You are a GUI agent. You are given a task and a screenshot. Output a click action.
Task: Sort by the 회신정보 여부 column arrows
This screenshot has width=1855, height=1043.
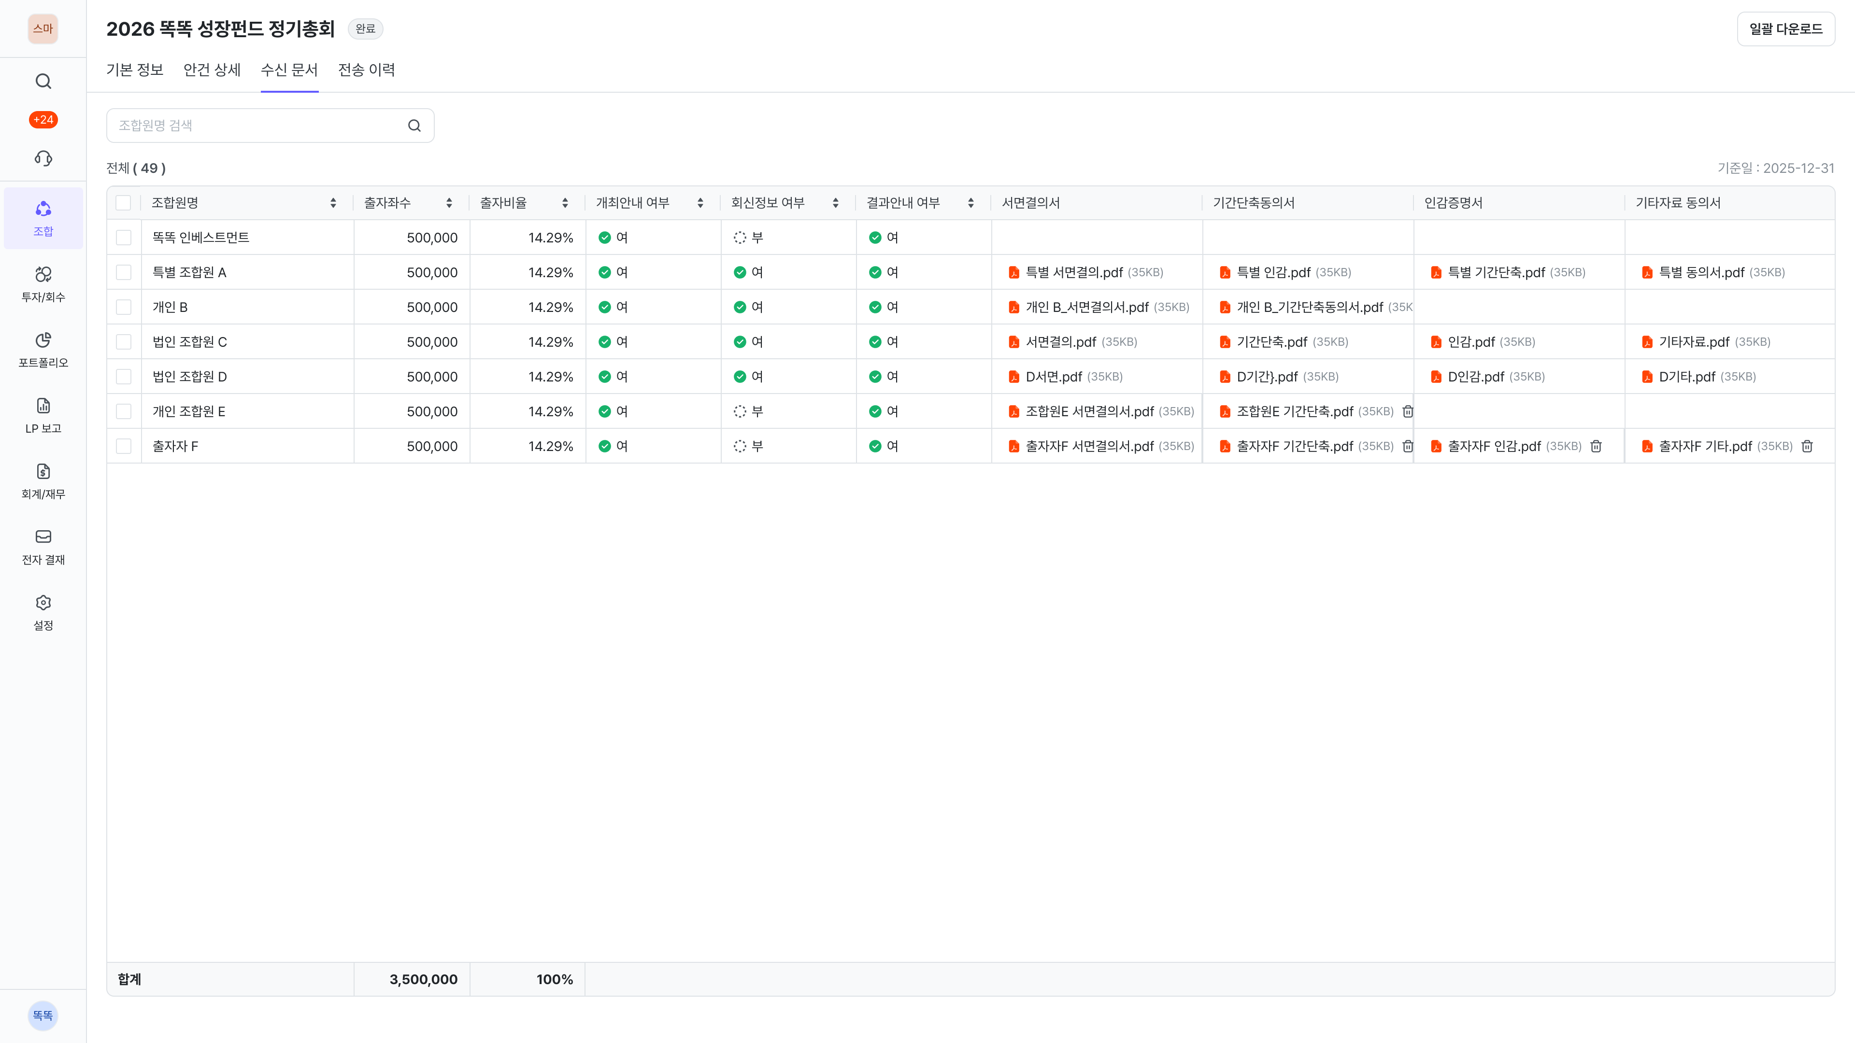[835, 203]
